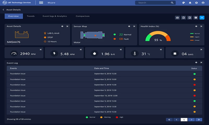Jump to last page of event log

pyautogui.click(x=199, y=120)
